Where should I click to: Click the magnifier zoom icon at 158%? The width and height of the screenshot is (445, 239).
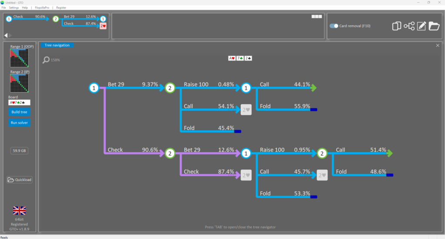(46, 60)
